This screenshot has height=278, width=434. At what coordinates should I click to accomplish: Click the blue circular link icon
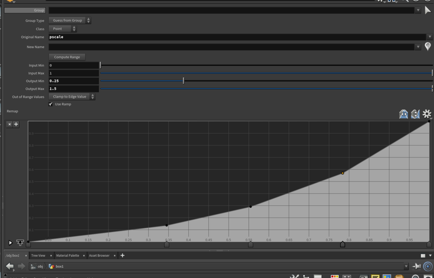point(428,266)
